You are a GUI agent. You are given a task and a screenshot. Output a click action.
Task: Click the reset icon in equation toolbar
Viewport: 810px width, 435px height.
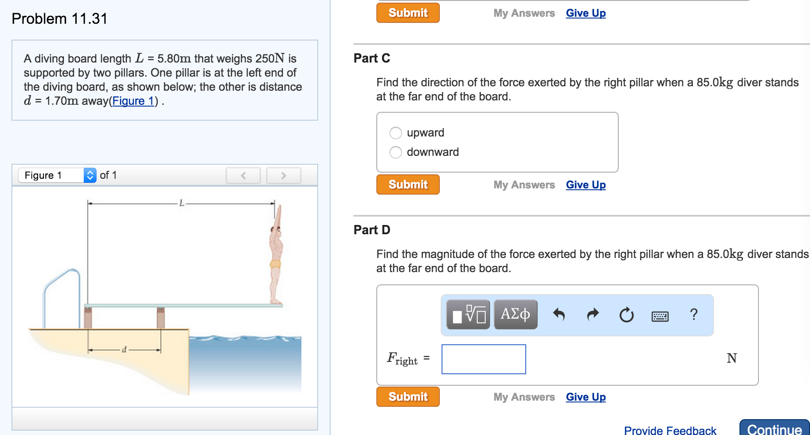pyautogui.click(x=627, y=314)
